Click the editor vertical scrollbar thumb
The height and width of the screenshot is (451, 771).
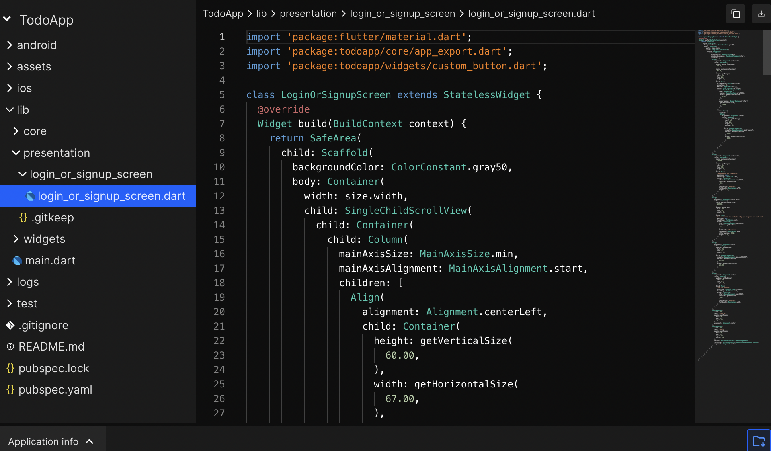(767, 52)
